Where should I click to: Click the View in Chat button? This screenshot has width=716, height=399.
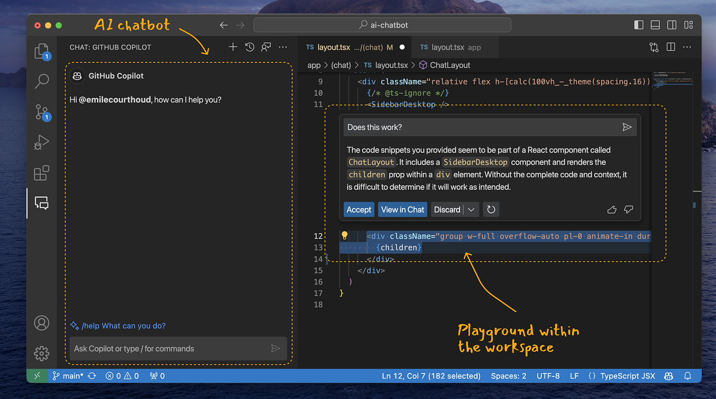(x=402, y=210)
